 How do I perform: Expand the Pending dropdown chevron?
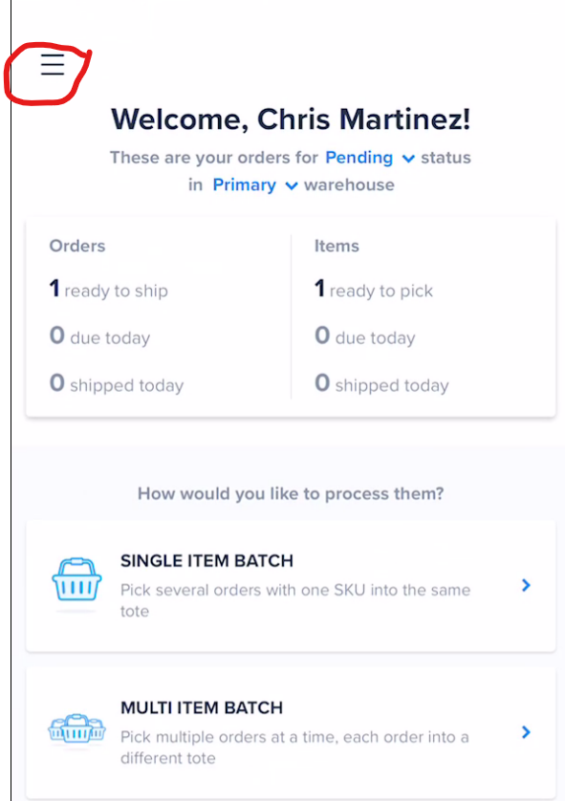coord(407,159)
